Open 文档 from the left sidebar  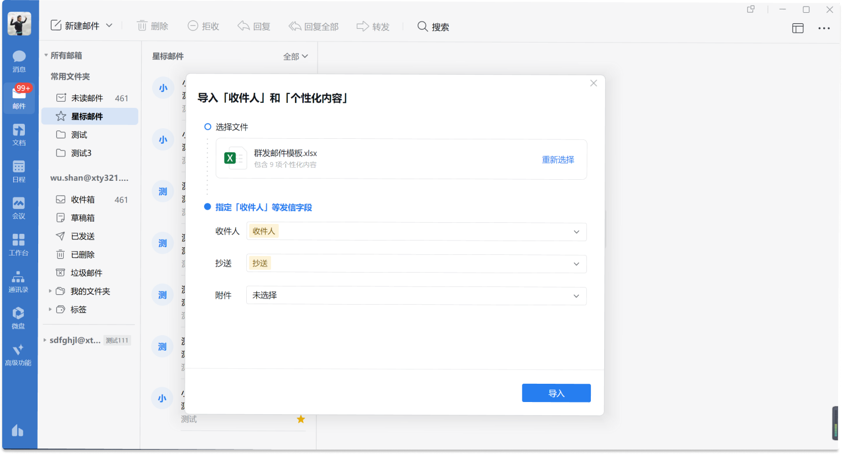[x=19, y=134]
